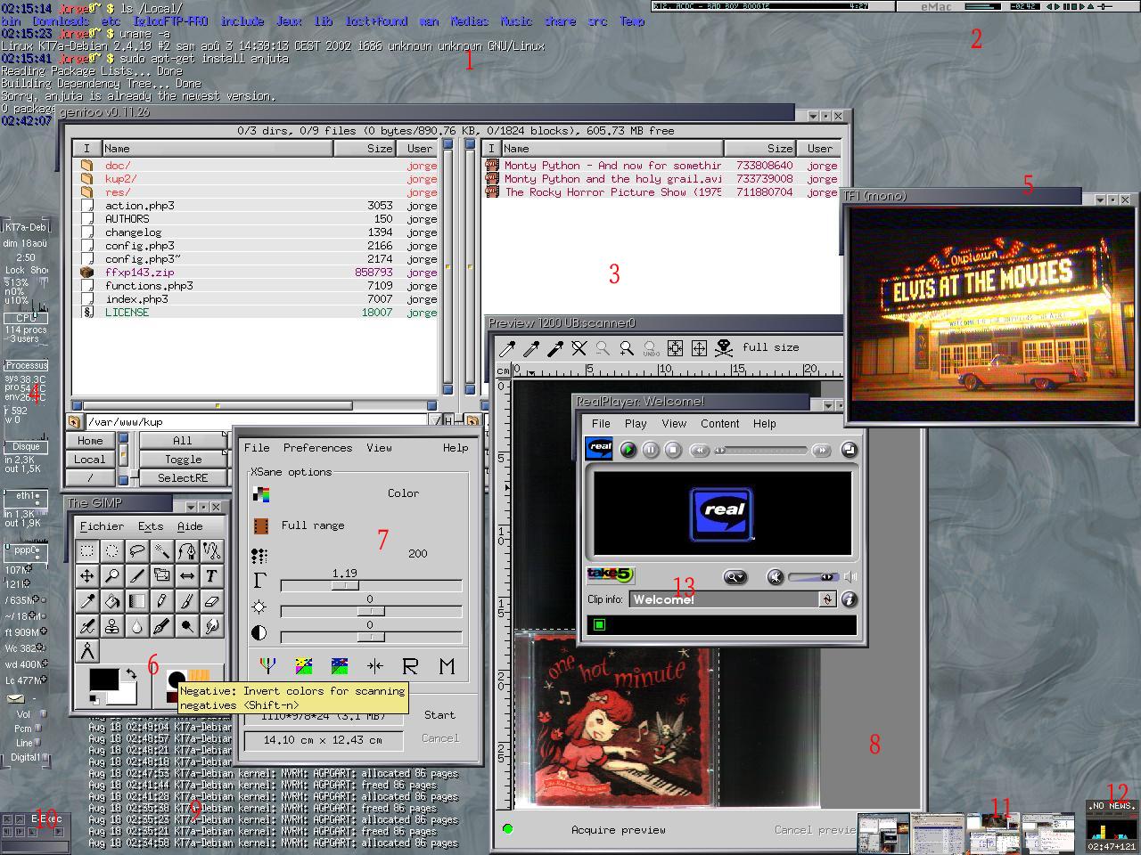Image resolution: width=1141 pixels, height=855 pixels.
Task: Click the SelectRE button in gentoo
Action: [x=183, y=478]
